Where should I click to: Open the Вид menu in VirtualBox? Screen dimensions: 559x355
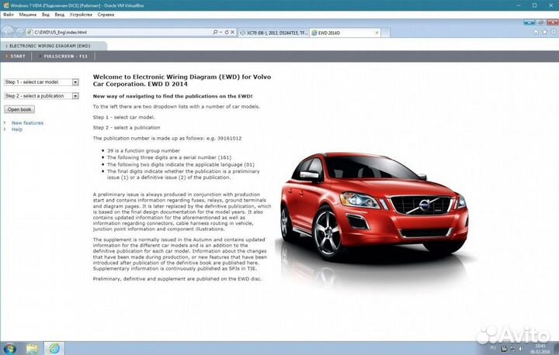(x=46, y=15)
